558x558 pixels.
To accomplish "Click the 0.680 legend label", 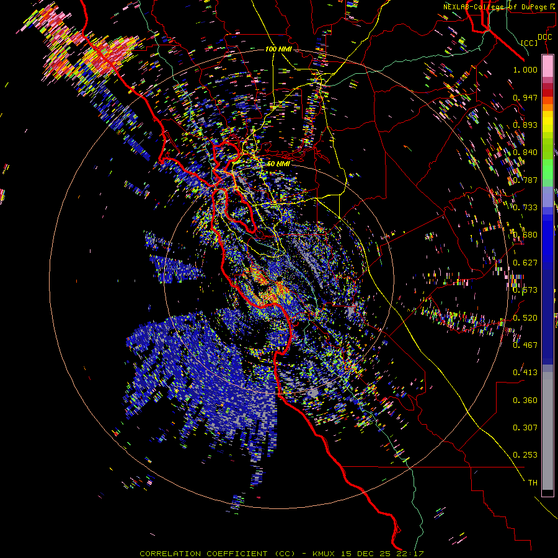I will click(x=525, y=234).
